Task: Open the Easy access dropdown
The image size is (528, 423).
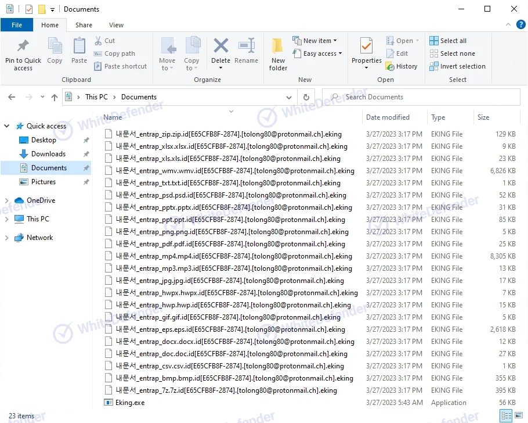Action: click(x=318, y=53)
